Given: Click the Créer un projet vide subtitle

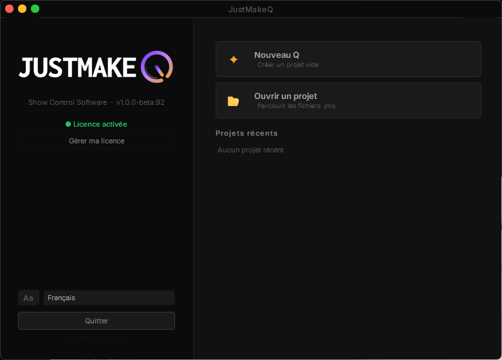Looking at the screenshot, I should point(288,64).
